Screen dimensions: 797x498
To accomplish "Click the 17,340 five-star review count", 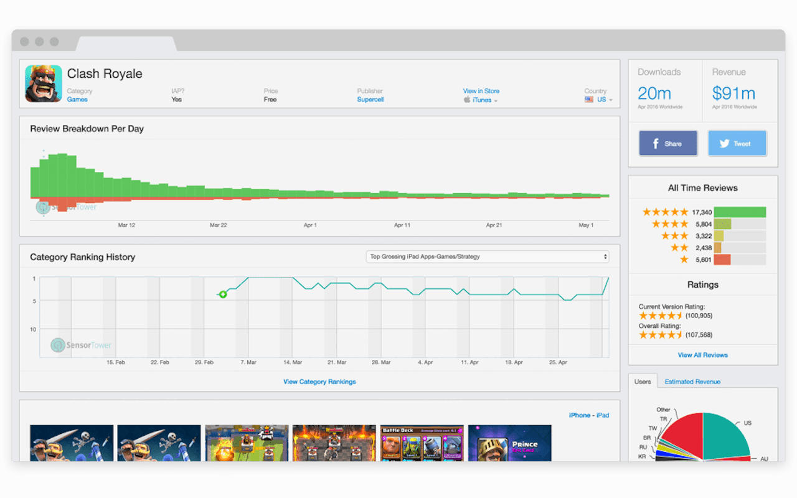I will point(701,212).
